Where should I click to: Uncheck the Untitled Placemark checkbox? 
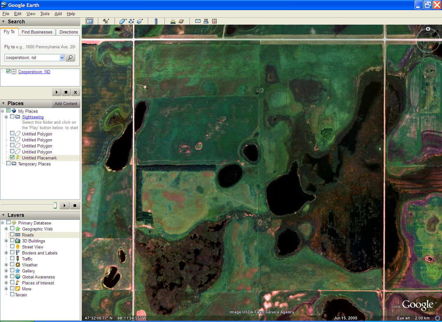coord(12,157)
